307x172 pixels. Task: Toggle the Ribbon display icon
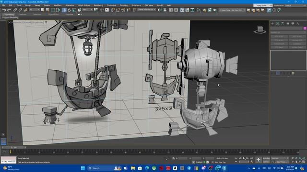[182, 10]
